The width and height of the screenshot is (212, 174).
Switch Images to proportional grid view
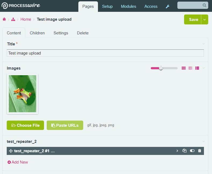click(190, 68)
